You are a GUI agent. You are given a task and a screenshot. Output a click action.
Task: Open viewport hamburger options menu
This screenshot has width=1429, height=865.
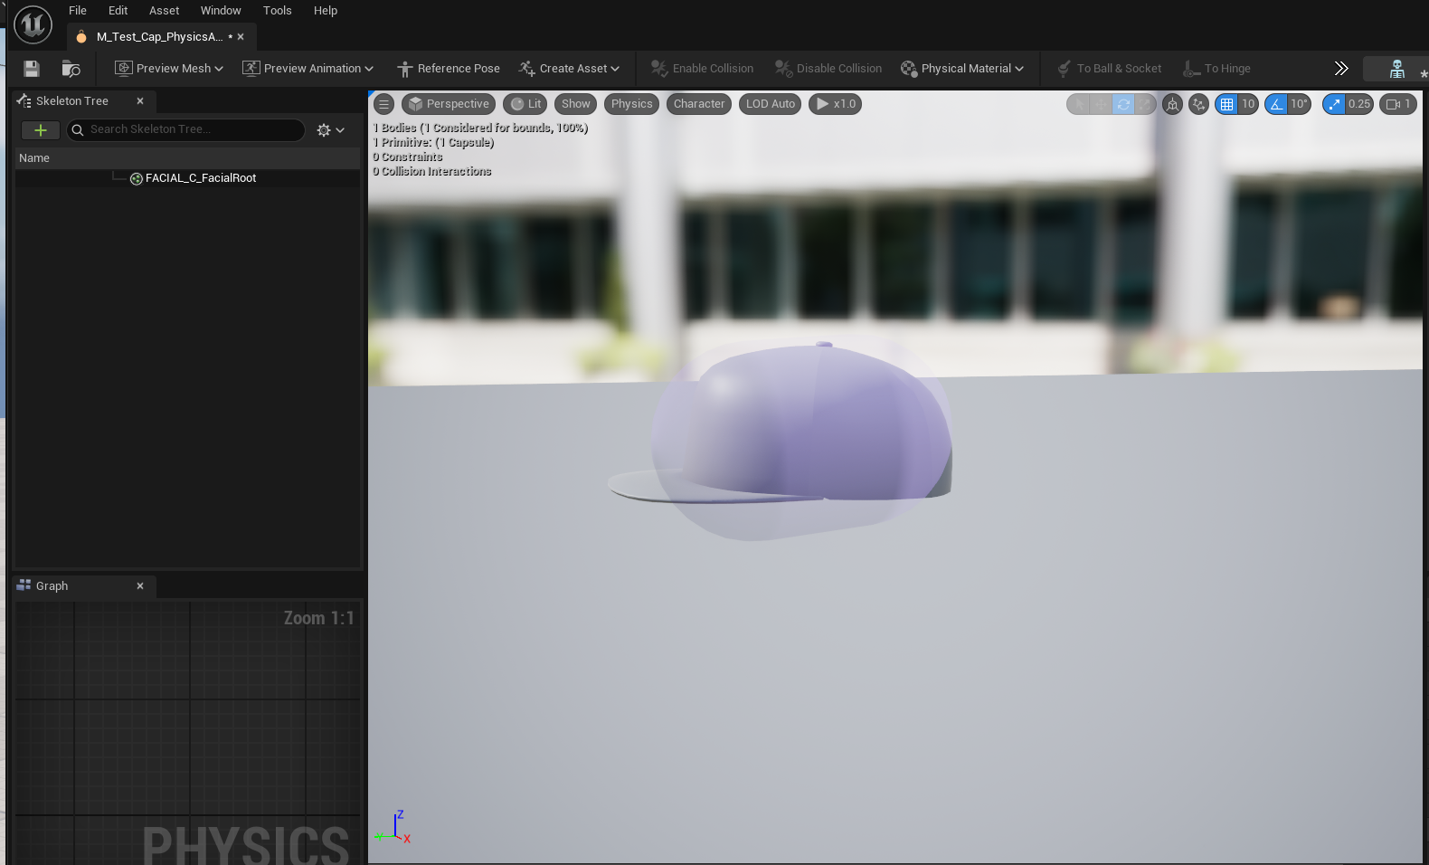pyautogui.click(x=383, y=104)
